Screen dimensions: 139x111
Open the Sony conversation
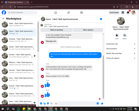(x=19, y=79)
